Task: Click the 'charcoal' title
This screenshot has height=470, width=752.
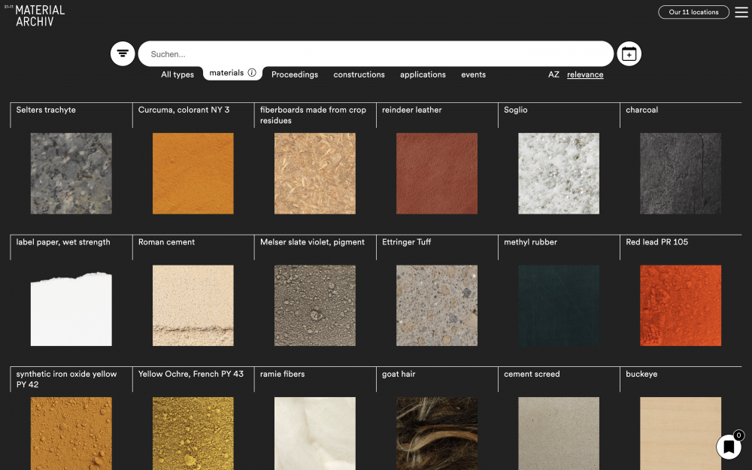Action: click(x=641, y=110)
